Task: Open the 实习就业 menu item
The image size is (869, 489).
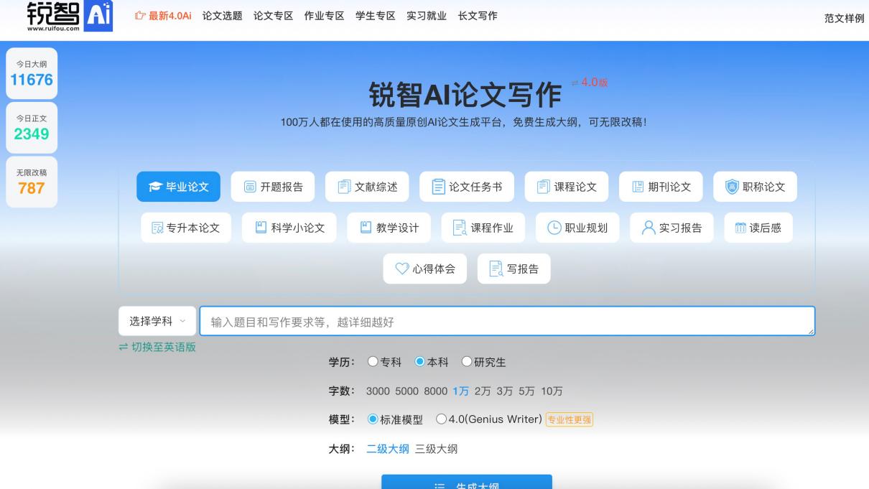Action: tap(427, 16)
